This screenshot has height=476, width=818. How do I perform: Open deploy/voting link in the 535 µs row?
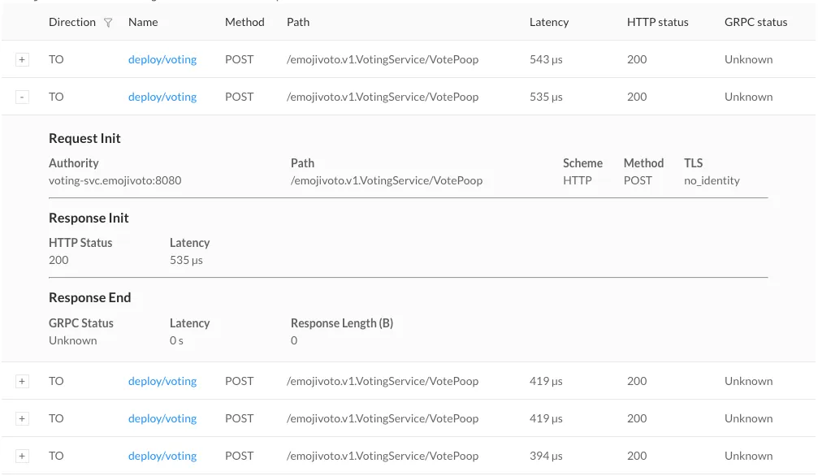[162, 97]
